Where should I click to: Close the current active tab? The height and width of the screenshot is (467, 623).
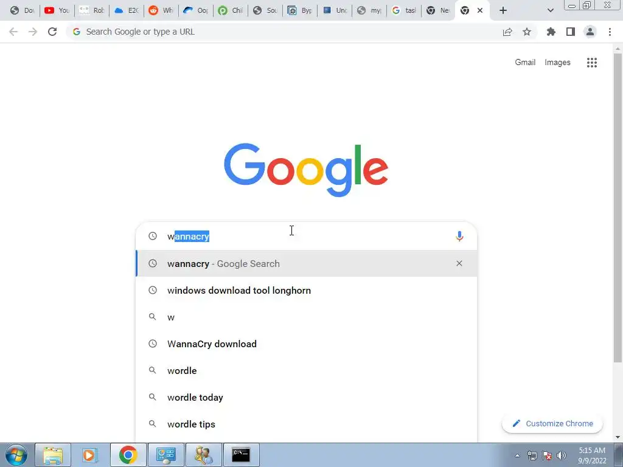(480, 10)
